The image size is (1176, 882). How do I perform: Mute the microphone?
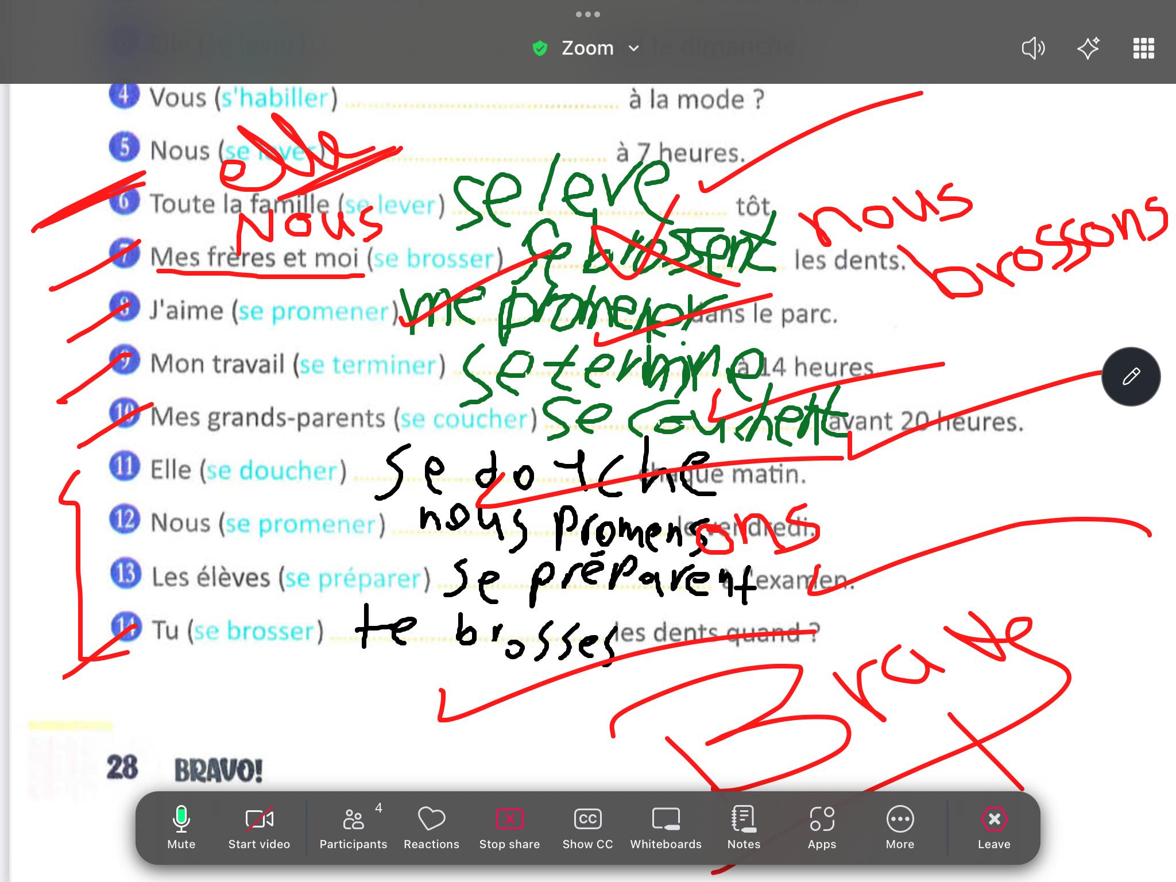(x=181, y=827)
